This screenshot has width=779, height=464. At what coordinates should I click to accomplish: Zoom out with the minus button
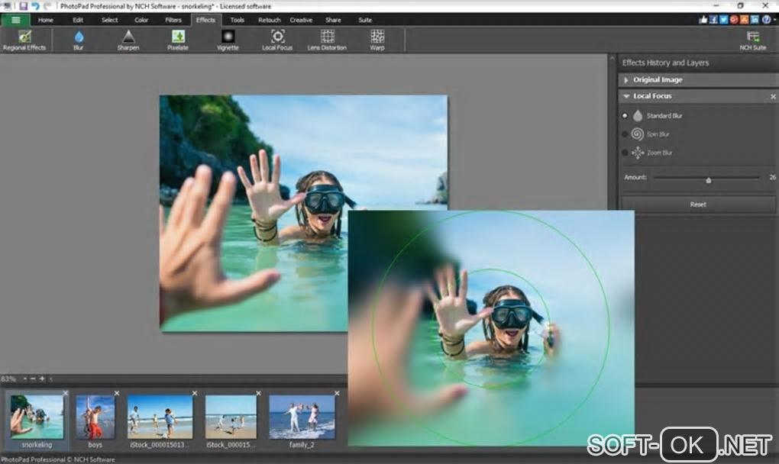pos(34,379)
